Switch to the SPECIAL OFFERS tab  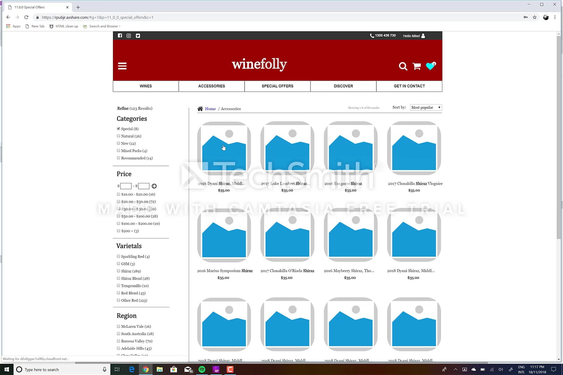277,86
